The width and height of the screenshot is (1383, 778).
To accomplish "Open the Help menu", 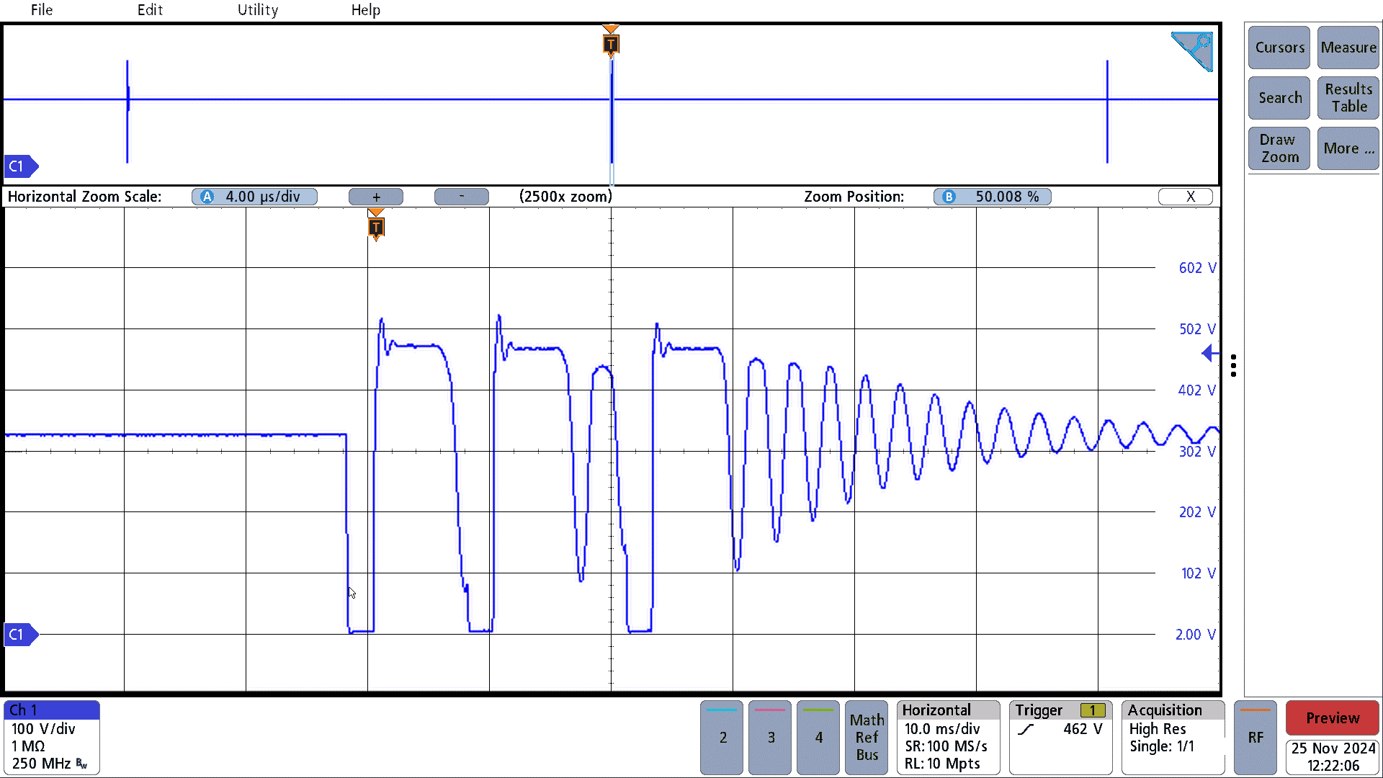I will (366, 10).
